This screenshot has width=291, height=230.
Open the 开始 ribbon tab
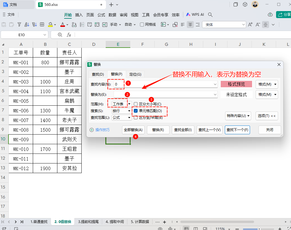coord(68,15)
